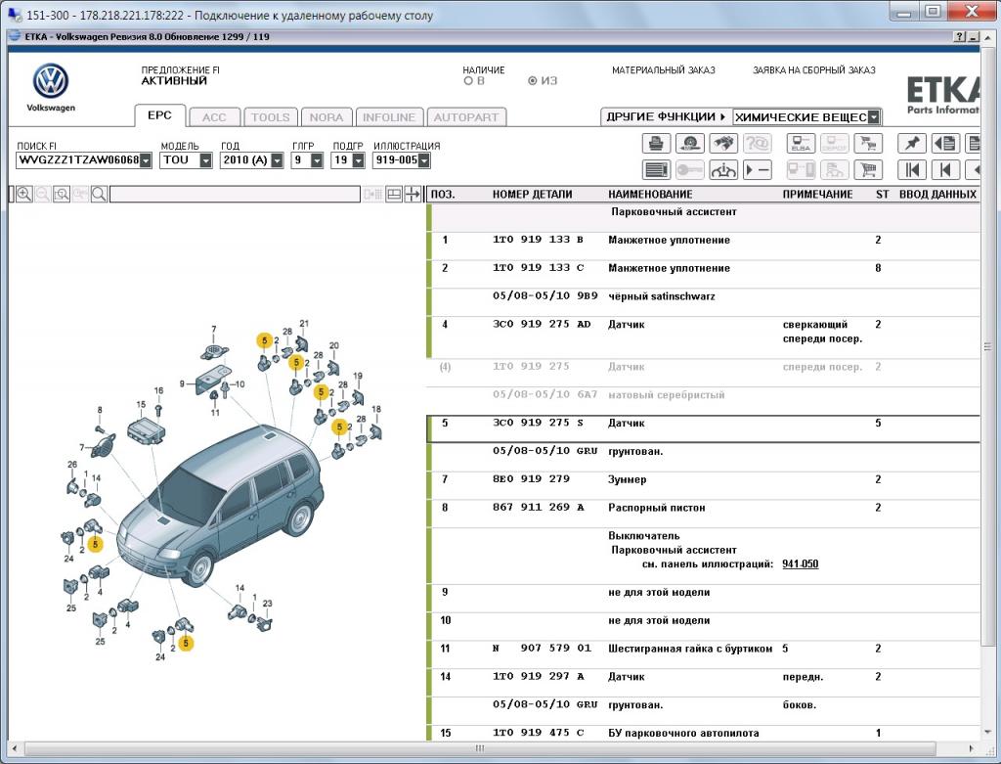The image size is (1001, 764).
Task: Select row 1T0 919 475 C
Action: coord(704,734)
